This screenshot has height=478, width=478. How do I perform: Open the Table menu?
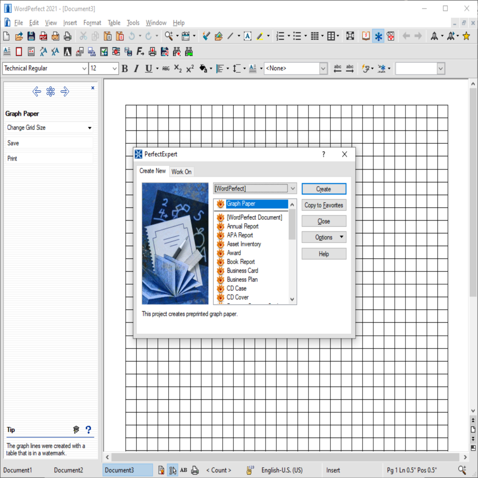coord(114,23)
